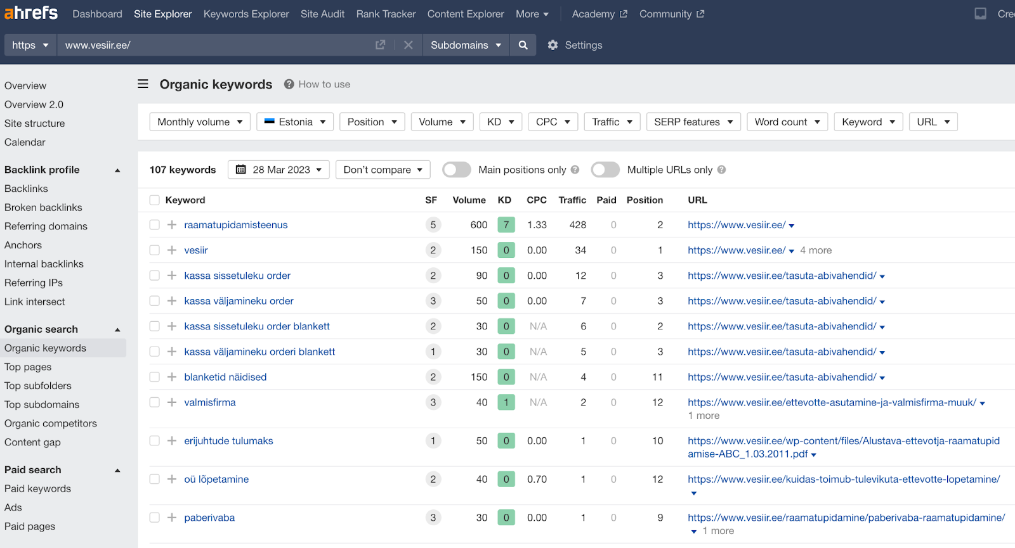1015x548 pixels.
Task: Check the vesiir row checkbox
Action: pyautogui.click(x=154, y=250)
